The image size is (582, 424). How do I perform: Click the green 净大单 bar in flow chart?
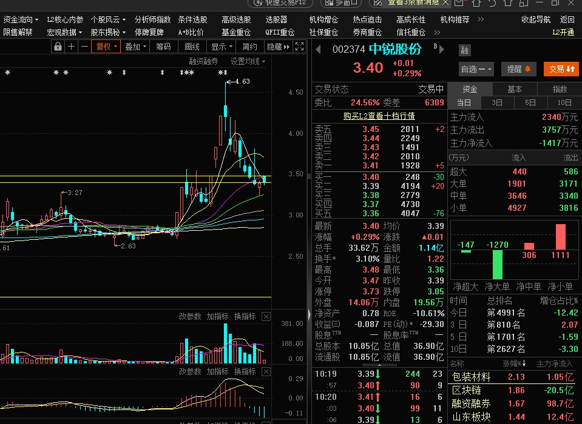tap(498, 265)
